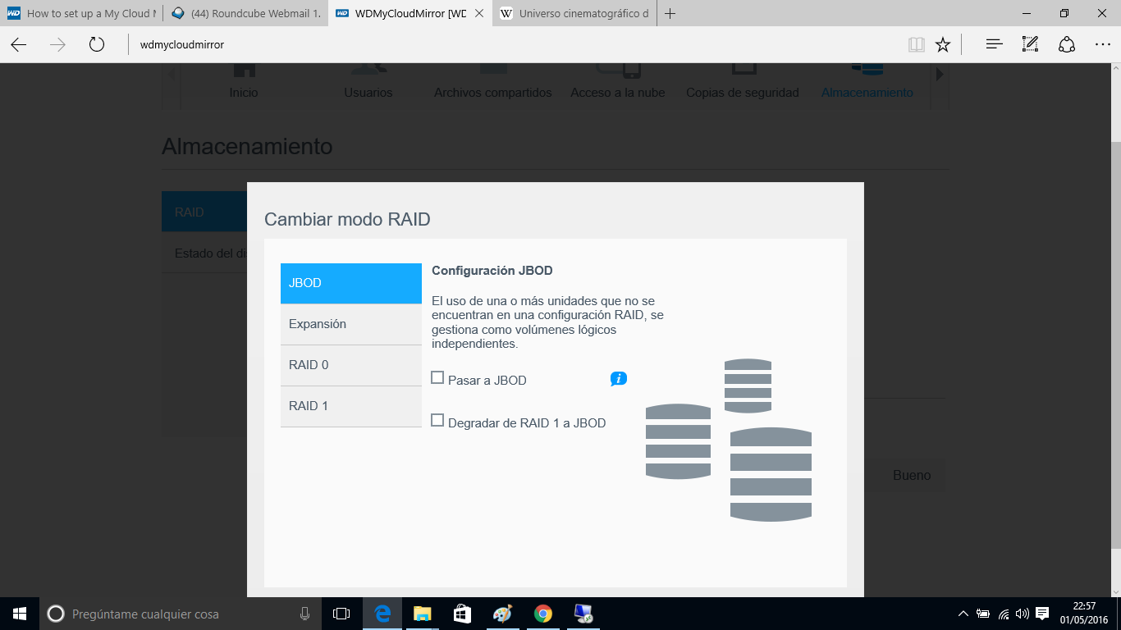The width and height of the screenshot is (1121, 630).
Task: Open Edge reading view icon
Action: click(x=916, y=44)
